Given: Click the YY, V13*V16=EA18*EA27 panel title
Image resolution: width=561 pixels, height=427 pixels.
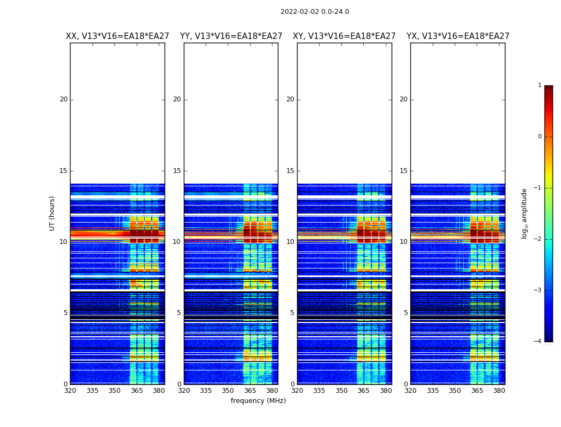Looking at the screenshot, I should click(x=231, y=36).
